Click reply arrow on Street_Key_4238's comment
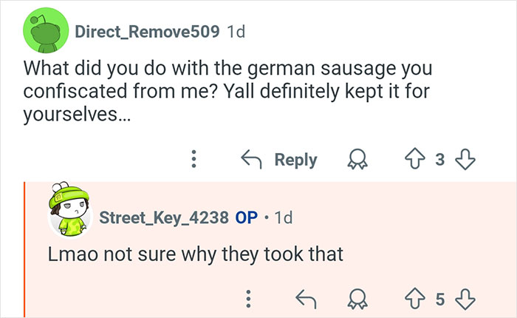 coord(304,298)
